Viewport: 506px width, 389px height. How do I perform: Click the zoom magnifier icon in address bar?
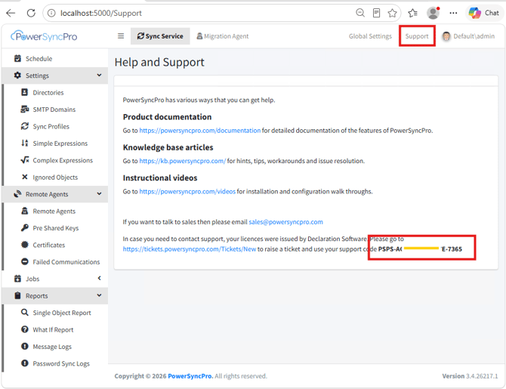[x=360, y=13]
